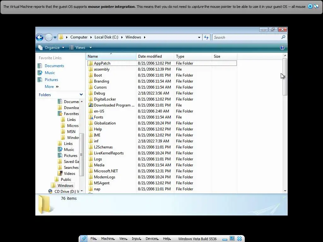Select the nap folder icon

91,189
